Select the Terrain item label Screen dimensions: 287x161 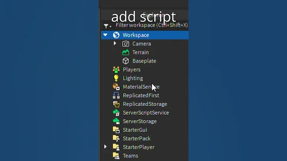[141, 52]
